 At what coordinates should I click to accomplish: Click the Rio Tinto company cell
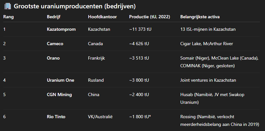[x=56, y=117]
